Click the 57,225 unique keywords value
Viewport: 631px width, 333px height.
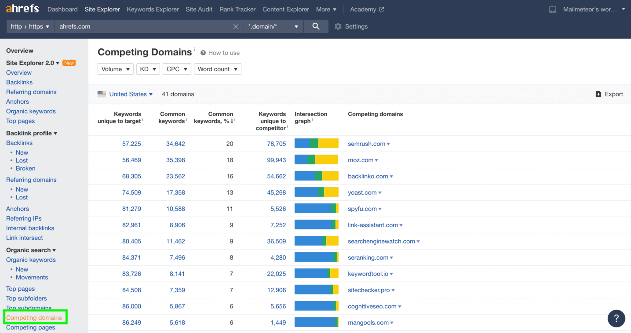[131, 144]
